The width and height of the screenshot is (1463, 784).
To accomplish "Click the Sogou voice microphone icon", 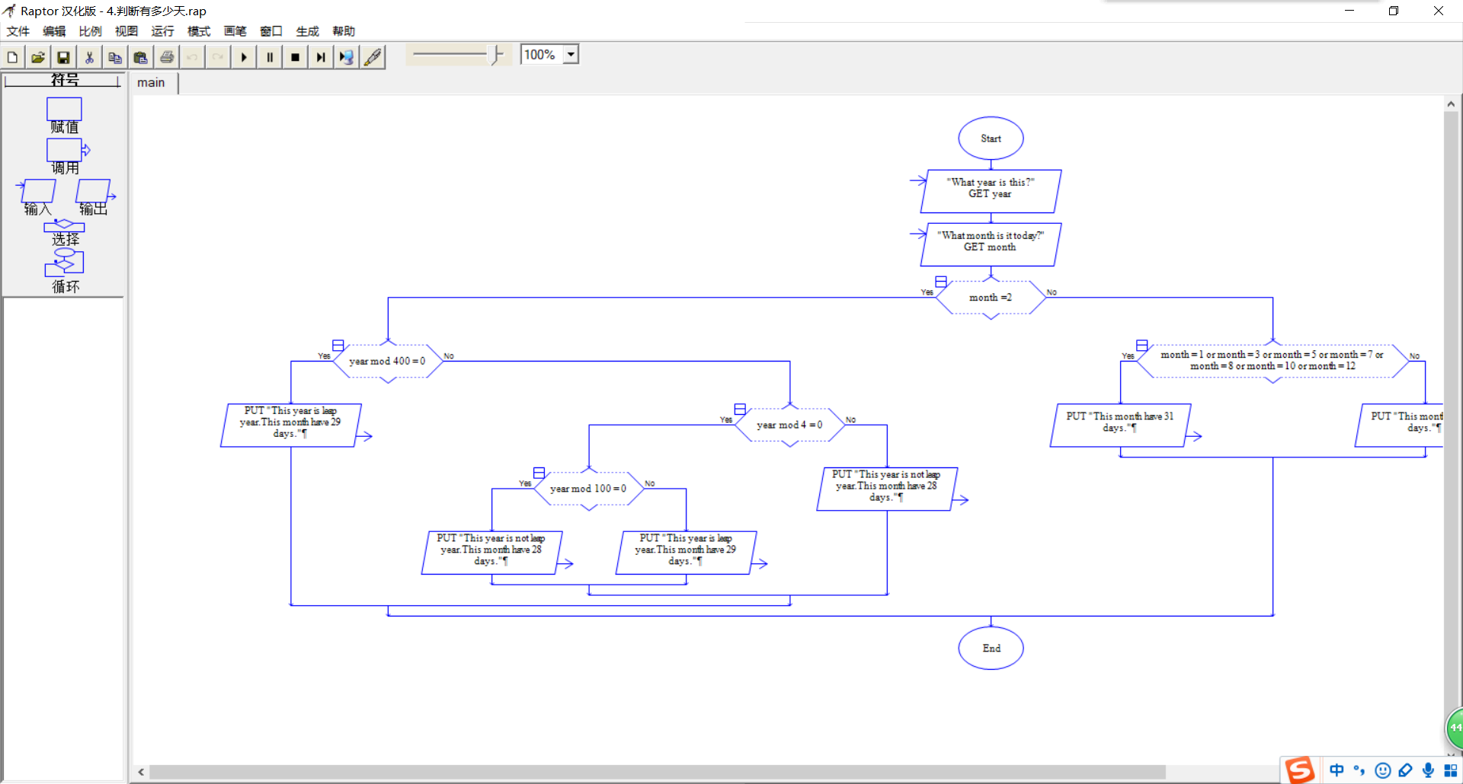I will (x=1428, y=770).
